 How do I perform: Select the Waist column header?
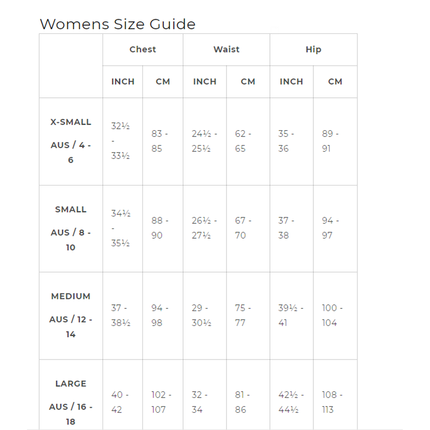[226, 50]
